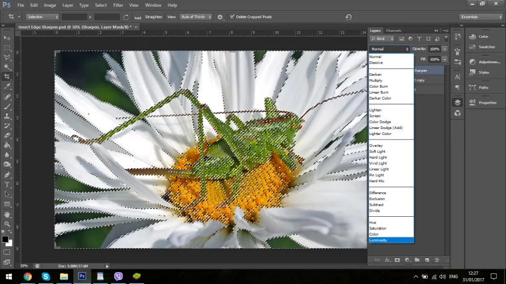Open layer styles fx button

click(x=387, y=260)
